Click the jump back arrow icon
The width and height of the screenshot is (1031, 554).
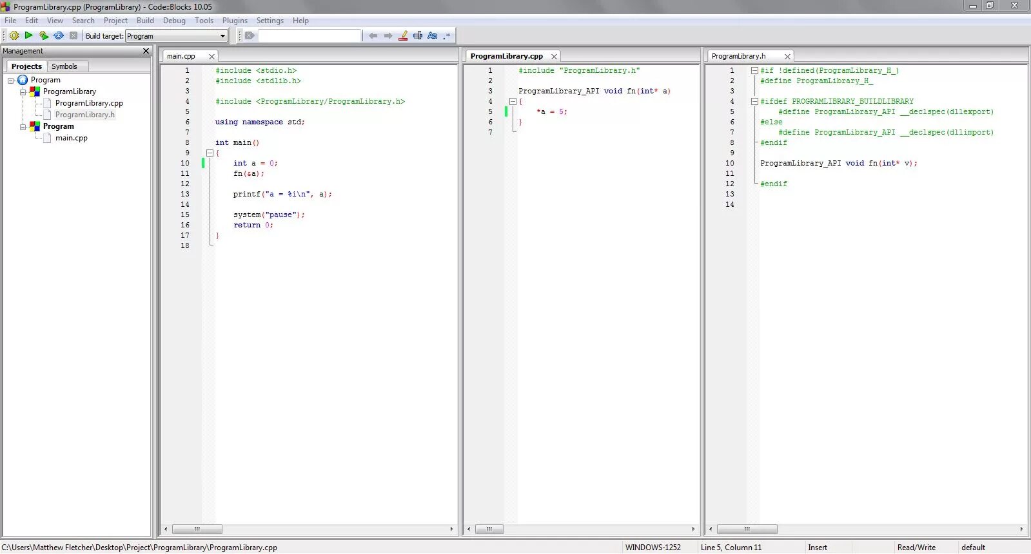(373, 35)
